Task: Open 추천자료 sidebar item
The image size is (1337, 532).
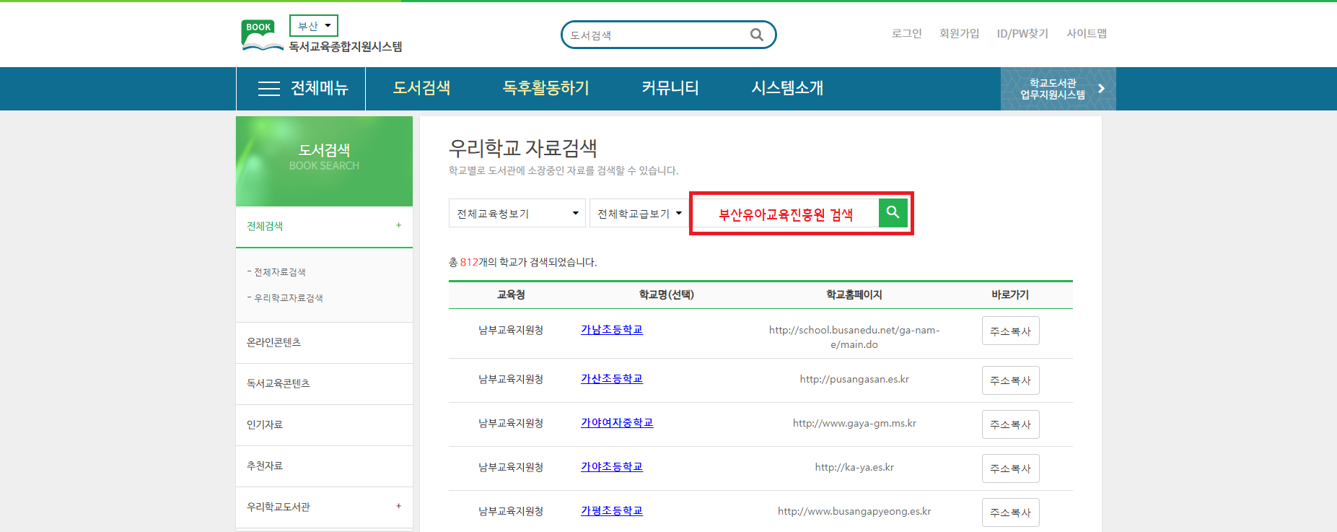Action: (x=324, y=466)
